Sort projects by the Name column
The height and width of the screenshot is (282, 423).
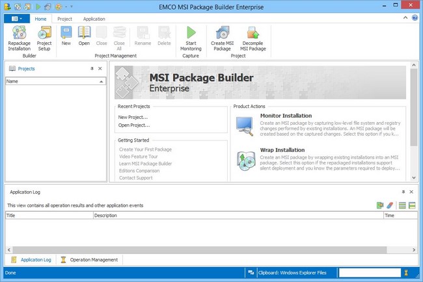point(55,81)
